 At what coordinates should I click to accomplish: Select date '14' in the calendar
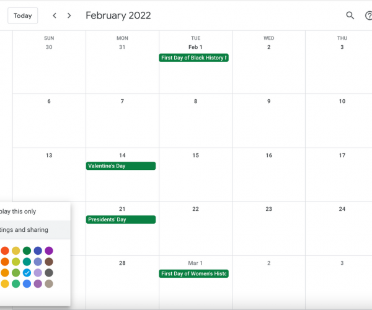coord(122,156)
